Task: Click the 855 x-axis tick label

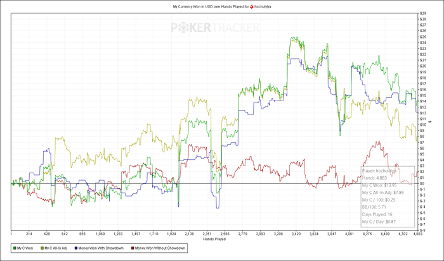Action: click(82, 234)
